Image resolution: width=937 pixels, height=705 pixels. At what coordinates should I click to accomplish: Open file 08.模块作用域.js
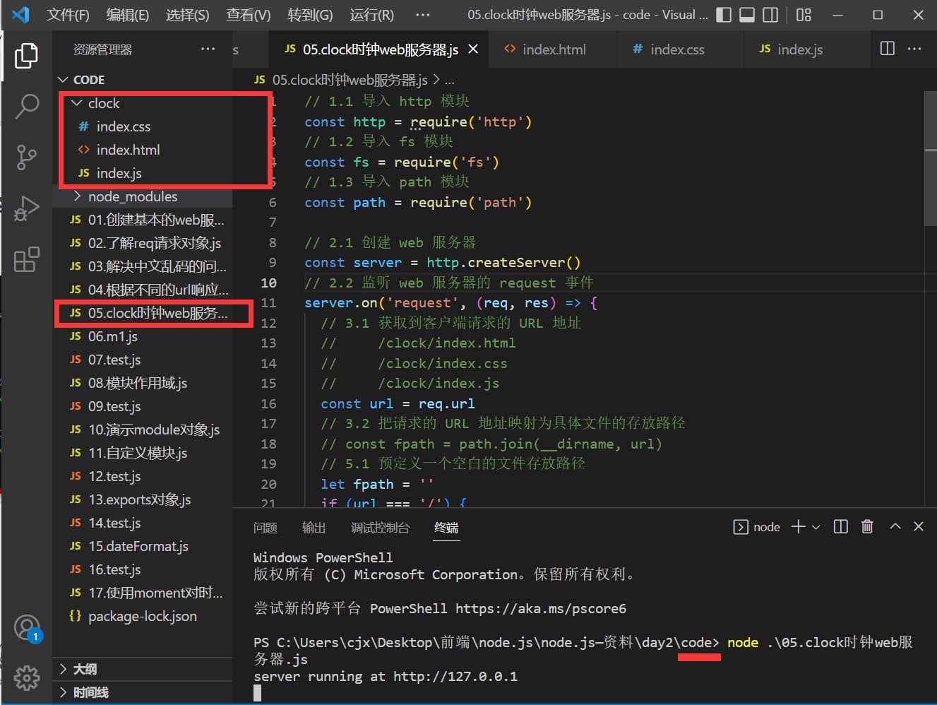144,383
